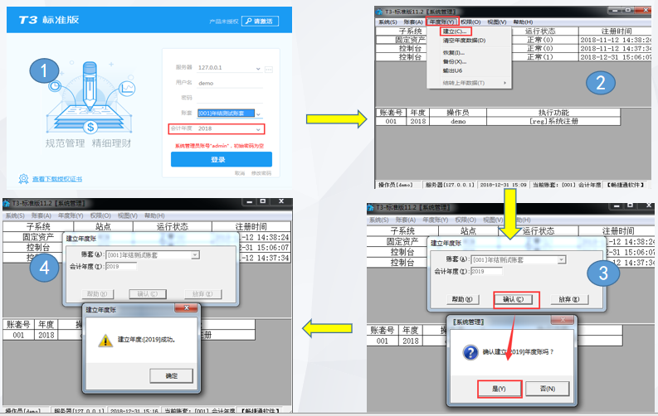Click 帮助(H) button beside the red-boxed 确认
Screen dimensions: 658x416
(x=462, y=299)
